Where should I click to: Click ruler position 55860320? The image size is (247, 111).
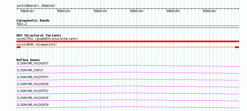tap(64, 11)
